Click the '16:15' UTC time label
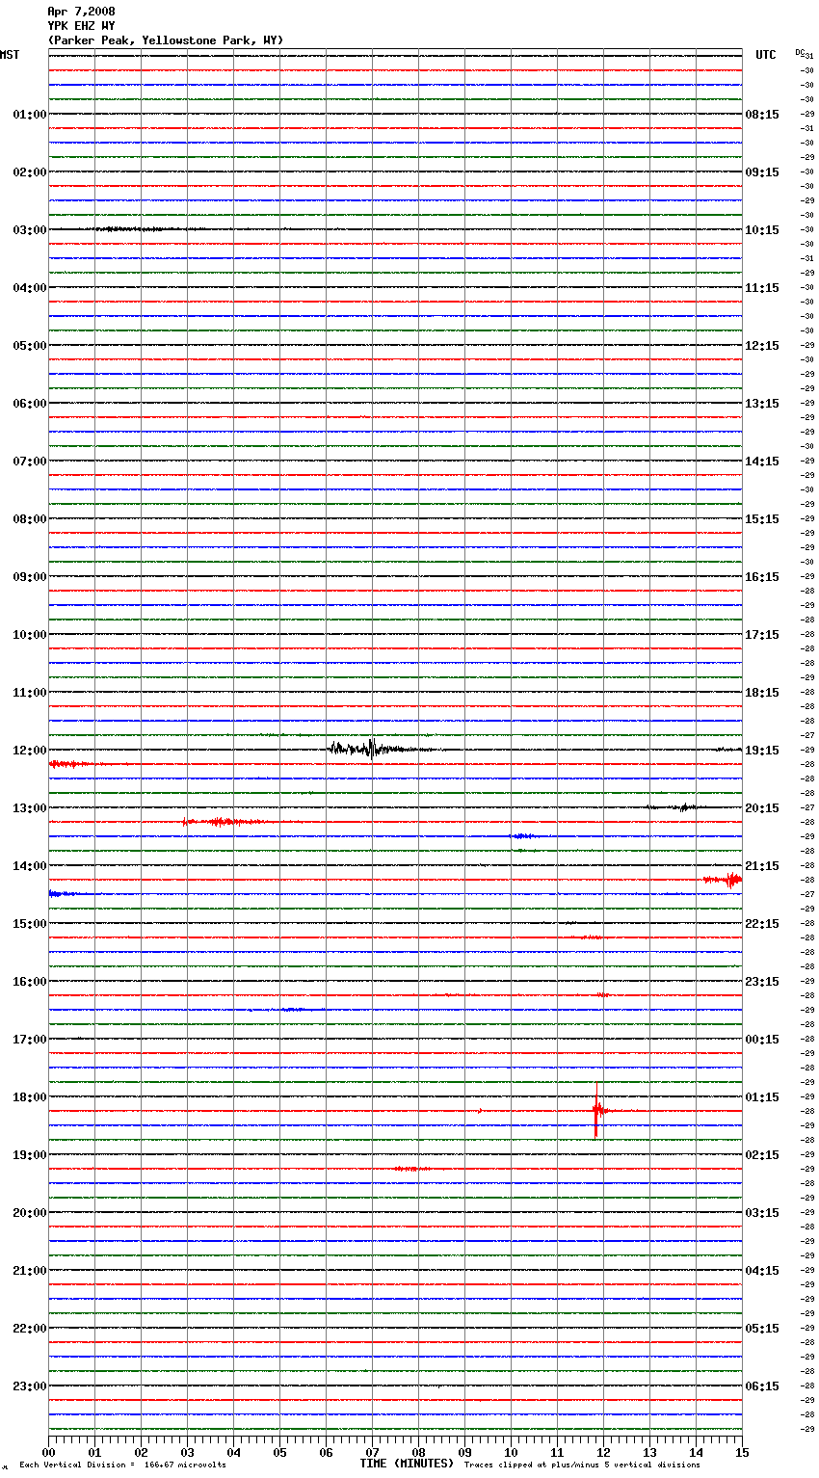The width and height of the screenshot is (819, 1478). [x=762, y=577]
